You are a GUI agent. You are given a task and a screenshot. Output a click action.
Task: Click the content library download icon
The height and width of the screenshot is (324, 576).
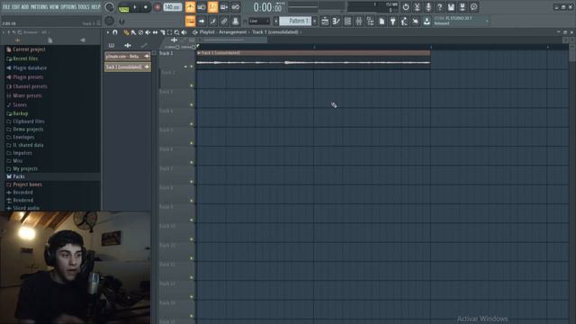[427, 22]
